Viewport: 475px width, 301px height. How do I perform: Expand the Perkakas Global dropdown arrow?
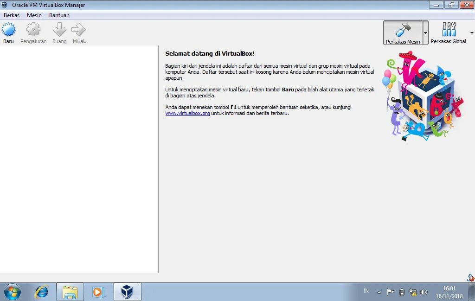click(472, 33)
